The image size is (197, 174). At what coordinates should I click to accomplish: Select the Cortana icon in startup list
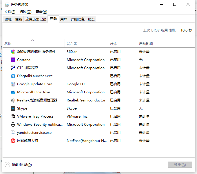[13, 60]
